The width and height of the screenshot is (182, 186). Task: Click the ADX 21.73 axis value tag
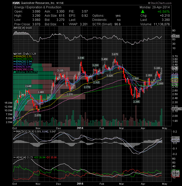175,173
